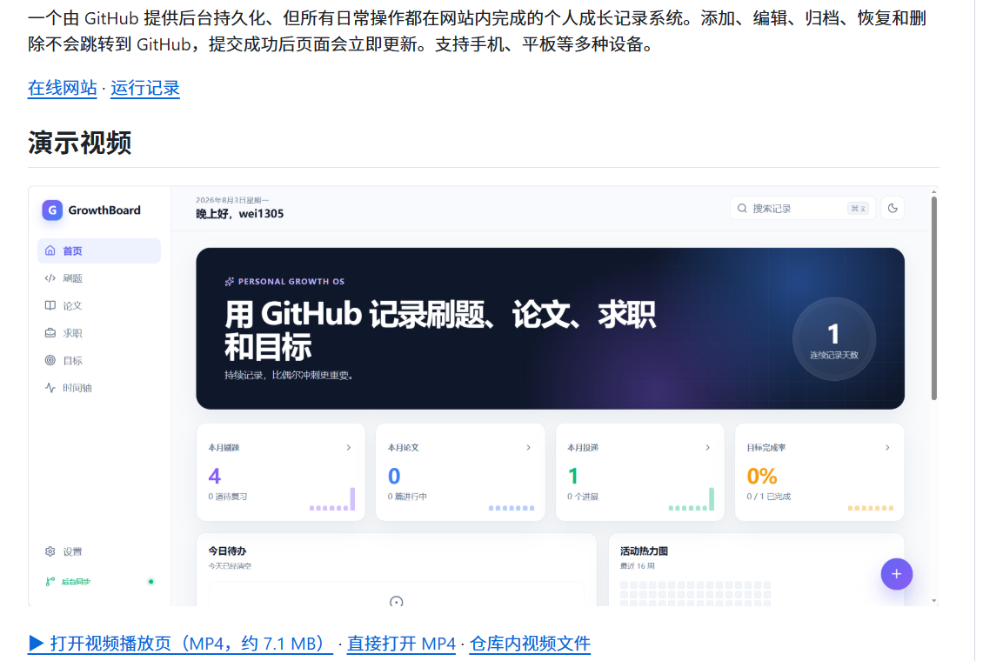
Task: Expand the 本月刷题 card chevron
Action: 349,447
